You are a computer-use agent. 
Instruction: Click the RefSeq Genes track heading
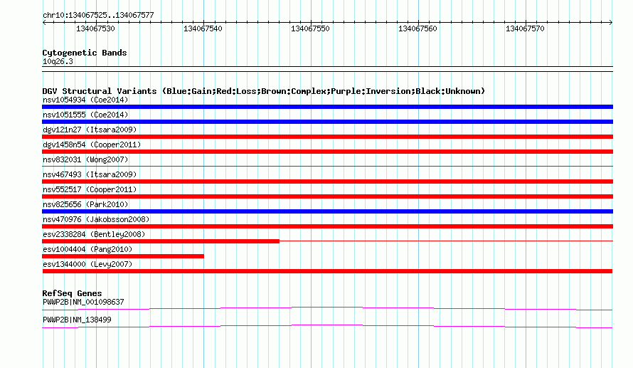(72, 294)
